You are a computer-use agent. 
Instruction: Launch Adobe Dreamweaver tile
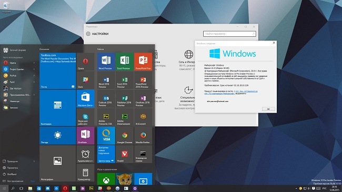(x=125, y=117)
